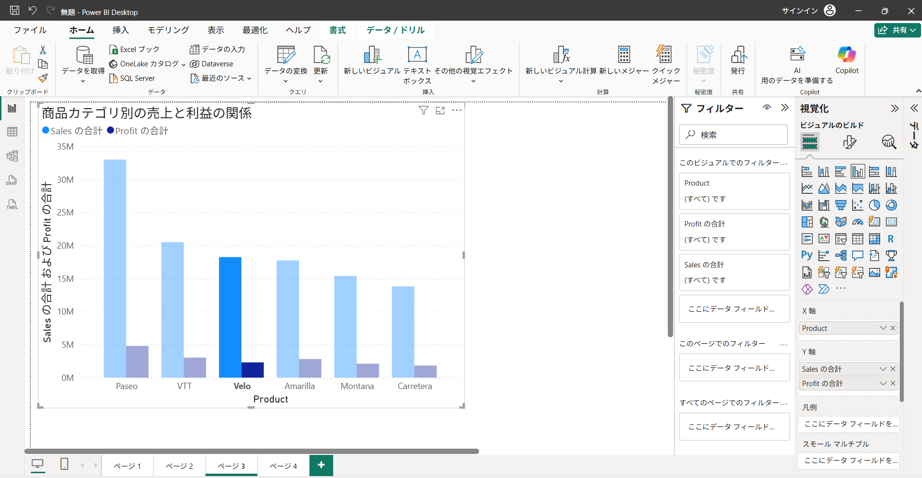Viewport: 922px width, 478px height.
Task: Switch to the モデリング ribbon tab
Action: (x=168, y=30)
